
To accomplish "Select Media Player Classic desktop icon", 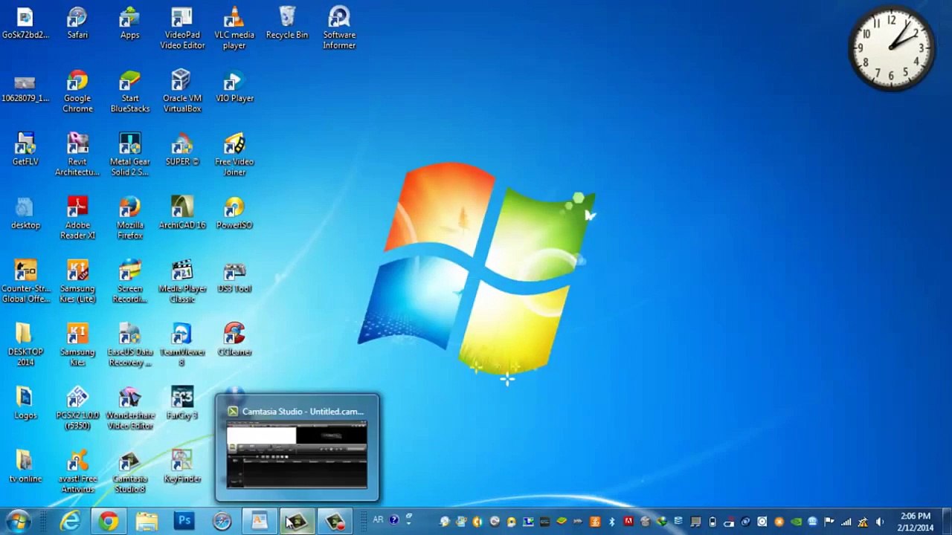I will tap(182, 282).
